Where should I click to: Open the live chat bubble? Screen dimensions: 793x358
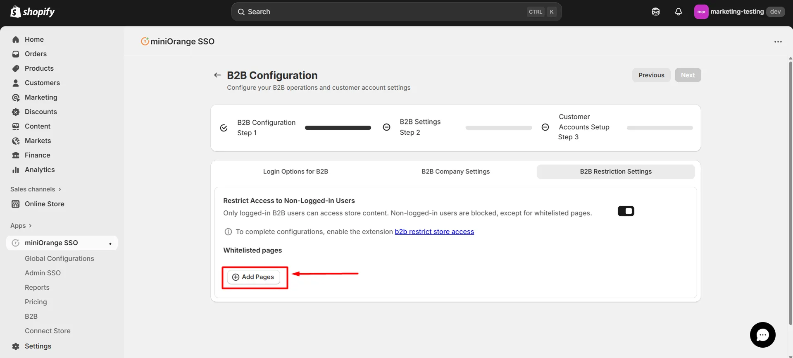(x=762, y=335)
